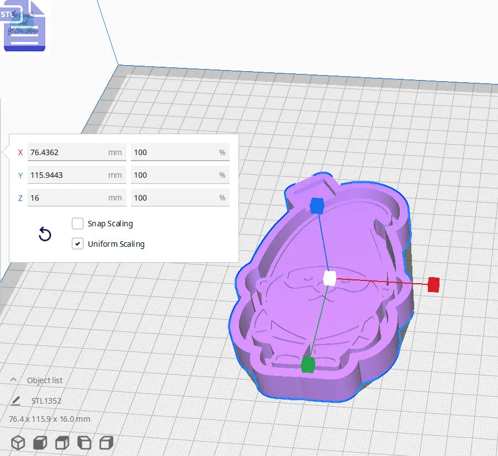The height and width of the screenshot is (456, 498).
Task: Select the left side view cube icon
Action: pyautogui.click(x=83, y=442)
